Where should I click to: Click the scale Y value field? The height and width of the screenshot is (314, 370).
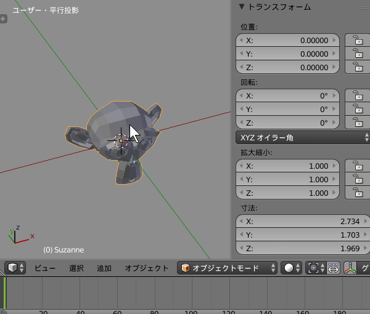coord(287,179)
